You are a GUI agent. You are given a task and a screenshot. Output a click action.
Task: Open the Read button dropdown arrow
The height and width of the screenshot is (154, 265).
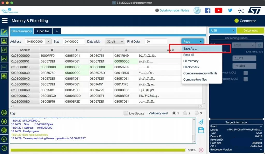(x=201, y=42)
